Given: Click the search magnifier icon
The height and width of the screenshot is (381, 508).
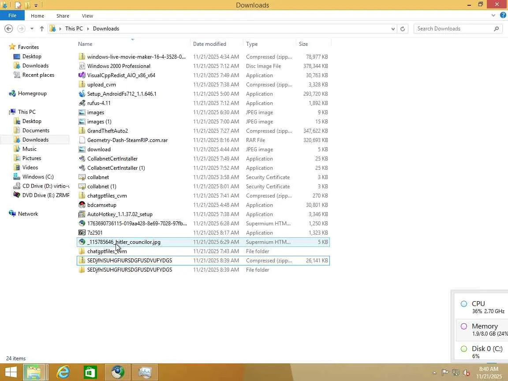Looking at the screenshot, I should [x=497, y=29].
